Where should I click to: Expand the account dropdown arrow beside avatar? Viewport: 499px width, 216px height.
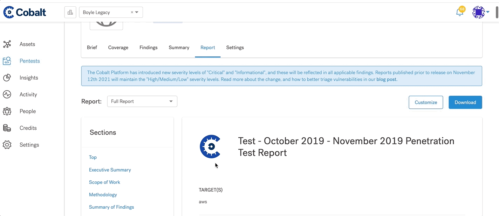488,12
